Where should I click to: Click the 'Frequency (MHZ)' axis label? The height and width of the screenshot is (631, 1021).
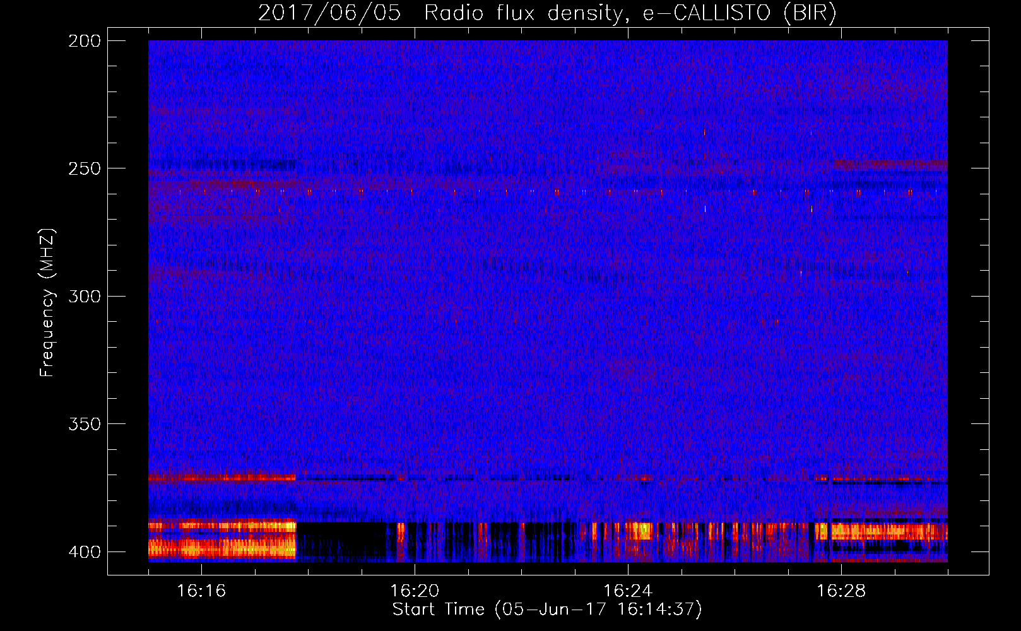point(47,302)
